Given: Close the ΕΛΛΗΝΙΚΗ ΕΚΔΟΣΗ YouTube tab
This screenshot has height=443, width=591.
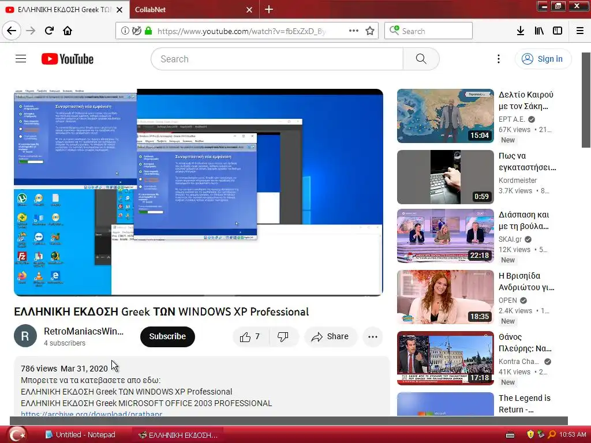Looking at the screenshot, I should click(119, 10).
